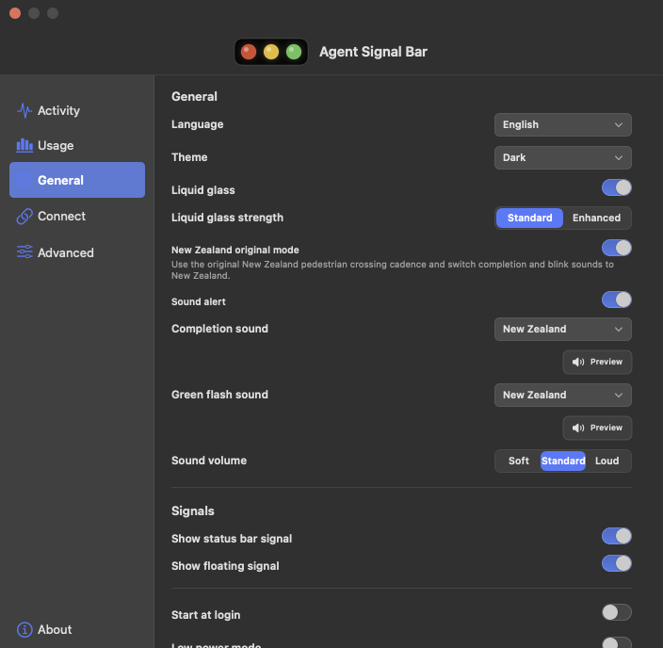Click the chevron in English dropdown

pyautogui.click(x=618, y=124)
